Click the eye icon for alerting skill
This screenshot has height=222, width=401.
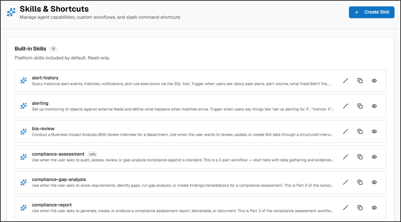[x=374, y=106]
